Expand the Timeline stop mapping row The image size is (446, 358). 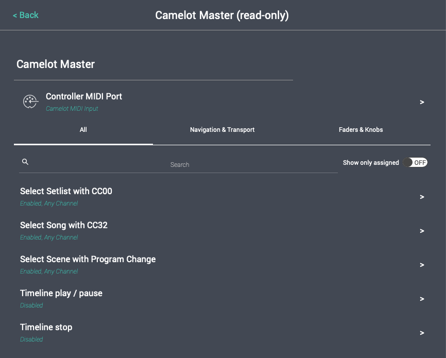tap(422, 333)
